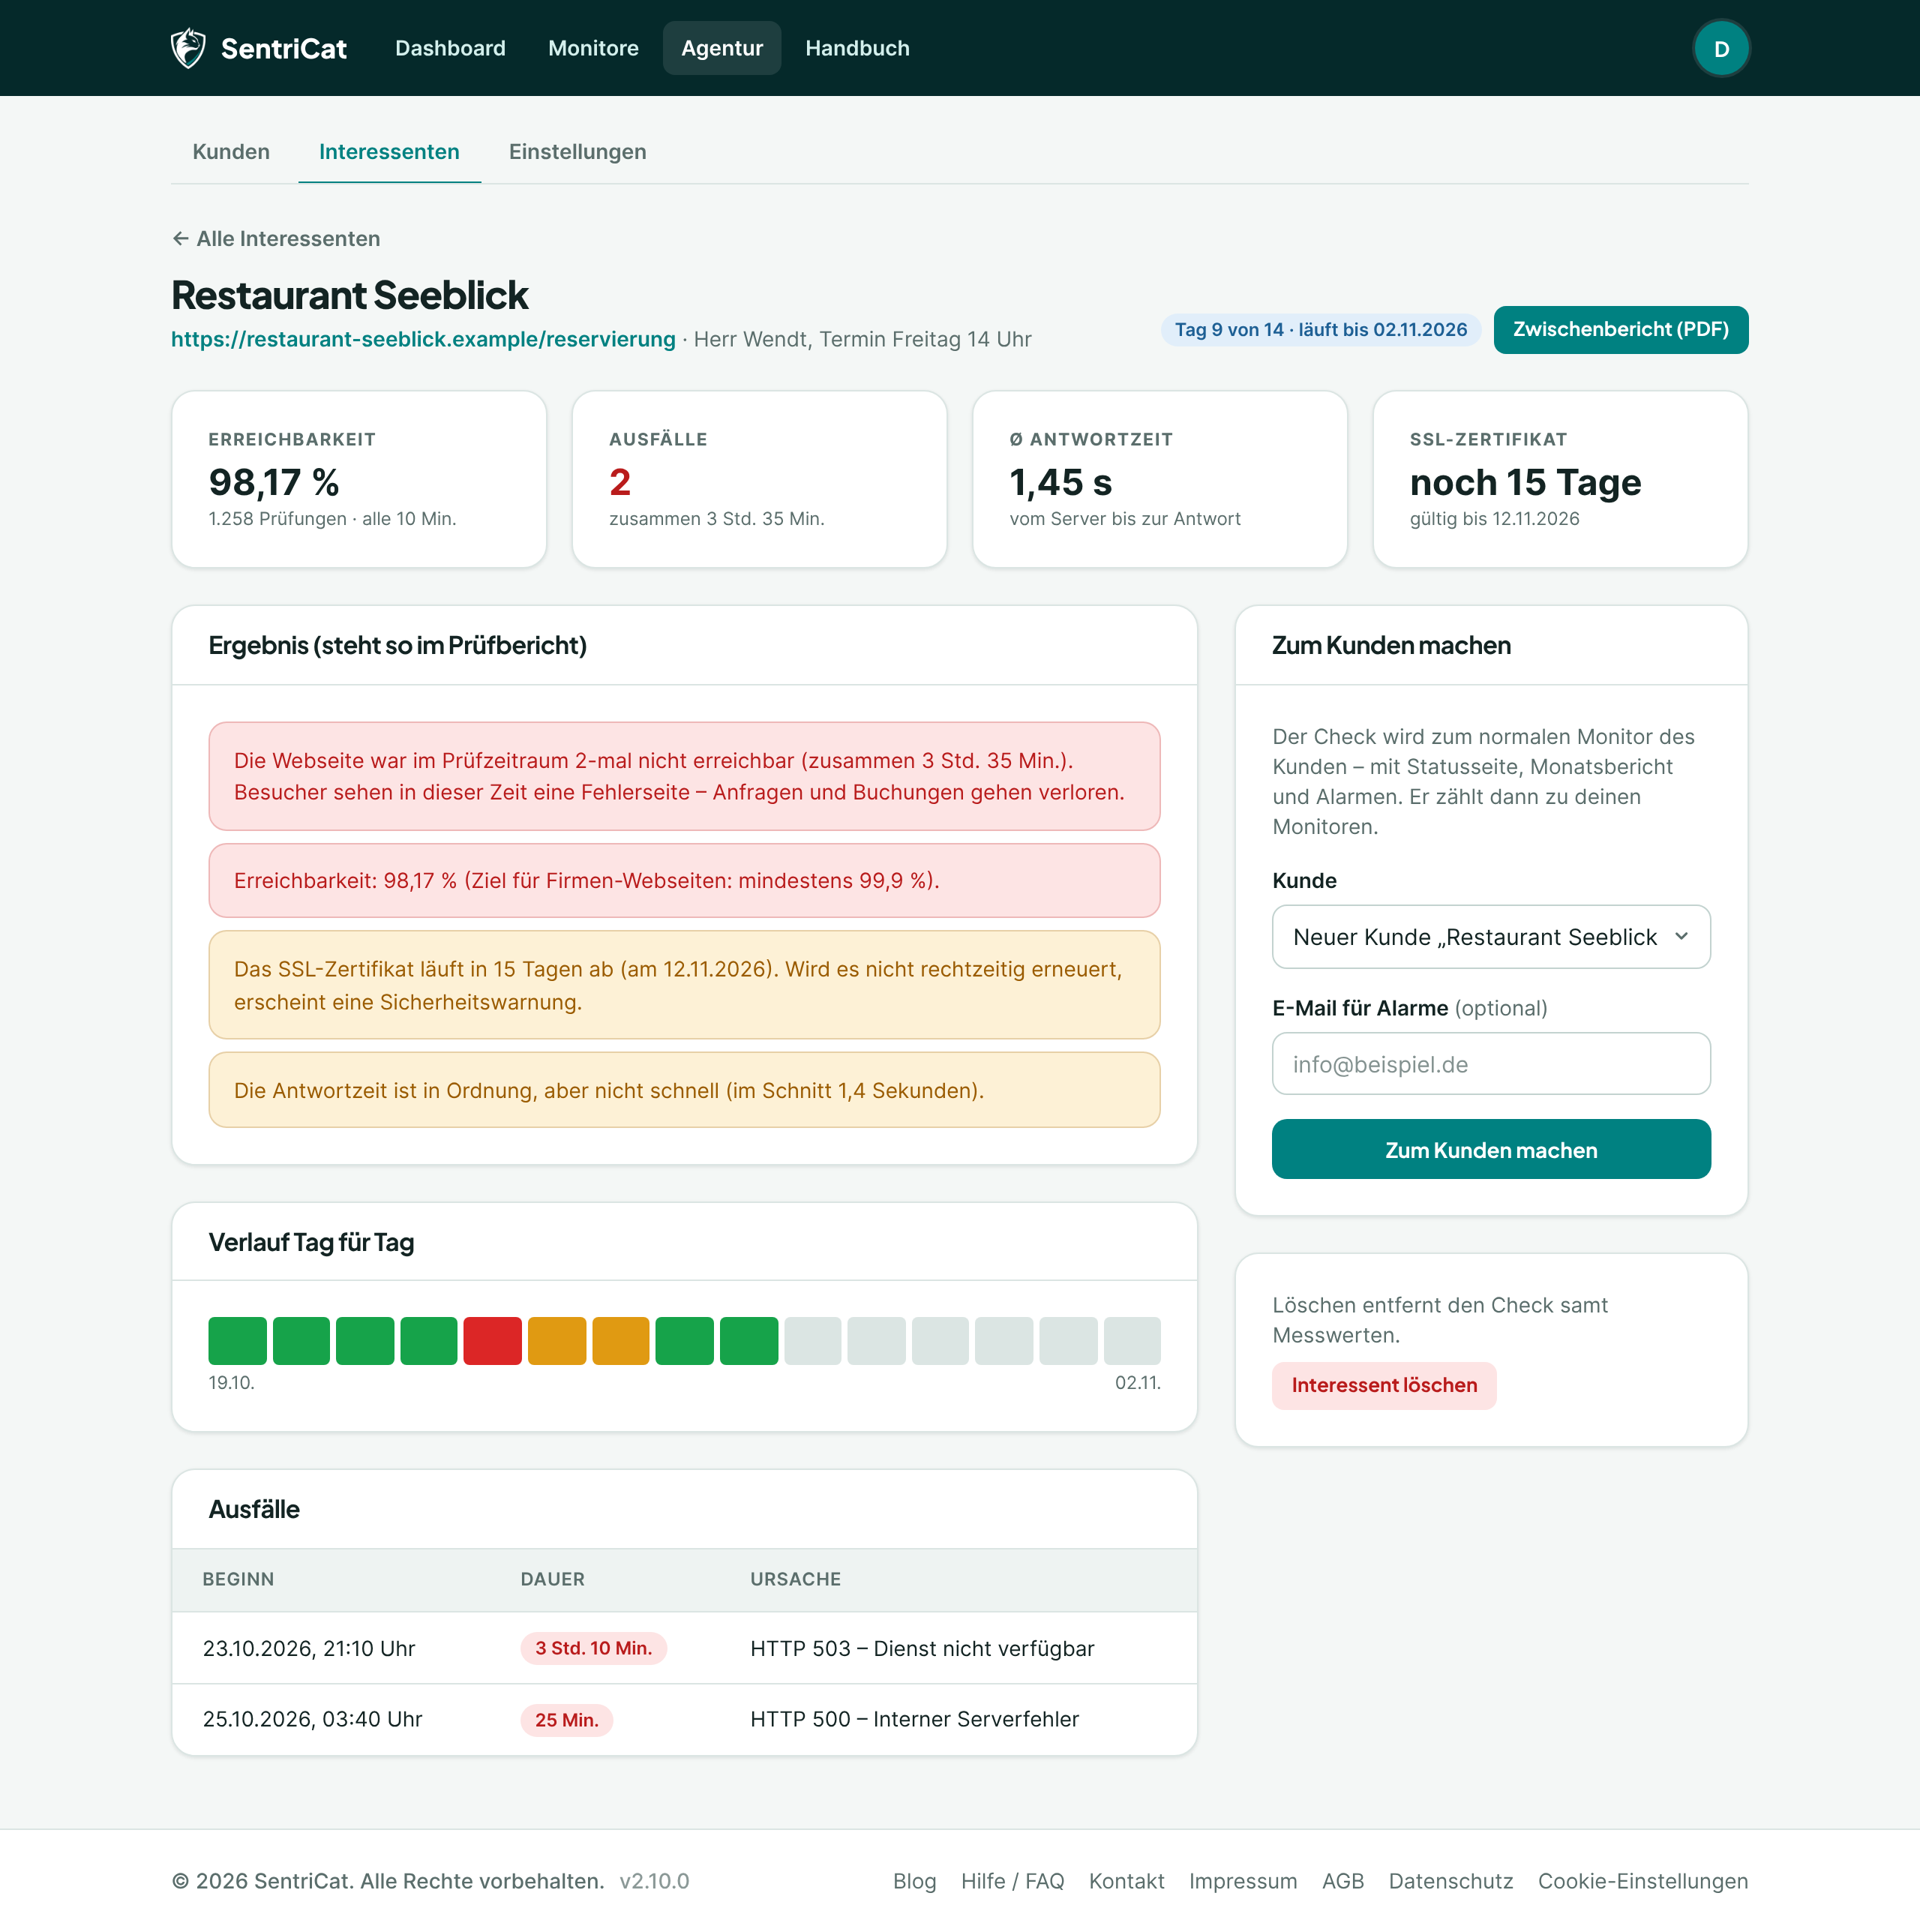This screenshot has width=1920, height=1932.
Task: Open the AGB footer link
Action: click(x=1342, y=1882)
